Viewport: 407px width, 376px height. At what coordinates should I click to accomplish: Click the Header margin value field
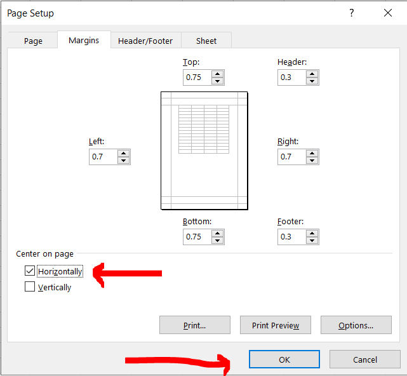[291, 77]
